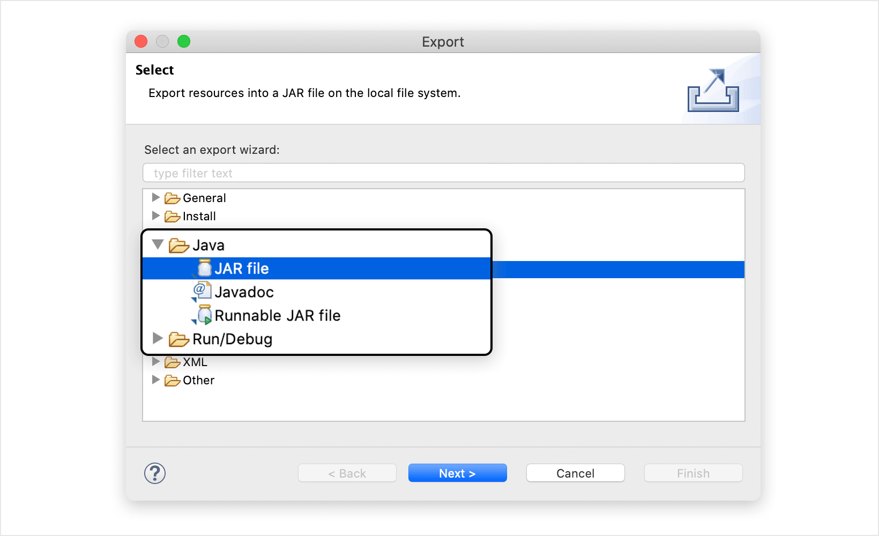Close the Export dialog with red button

coord(141,41)
